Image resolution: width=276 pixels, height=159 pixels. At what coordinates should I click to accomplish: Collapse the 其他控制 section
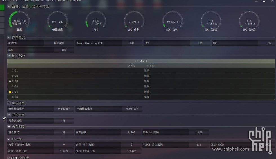click(9, 115)
